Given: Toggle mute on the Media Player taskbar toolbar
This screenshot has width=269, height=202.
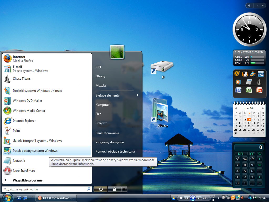Looking at the screenshot, I should pyautogui.click(x=205, y=198).
